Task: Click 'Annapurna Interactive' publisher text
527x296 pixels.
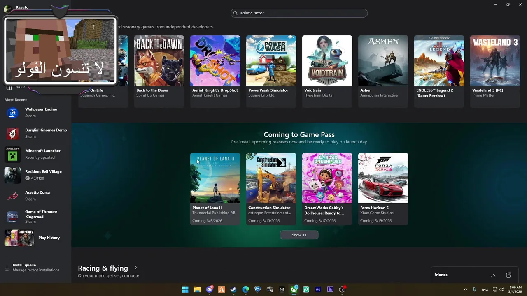Action: (x=379, y=95)
